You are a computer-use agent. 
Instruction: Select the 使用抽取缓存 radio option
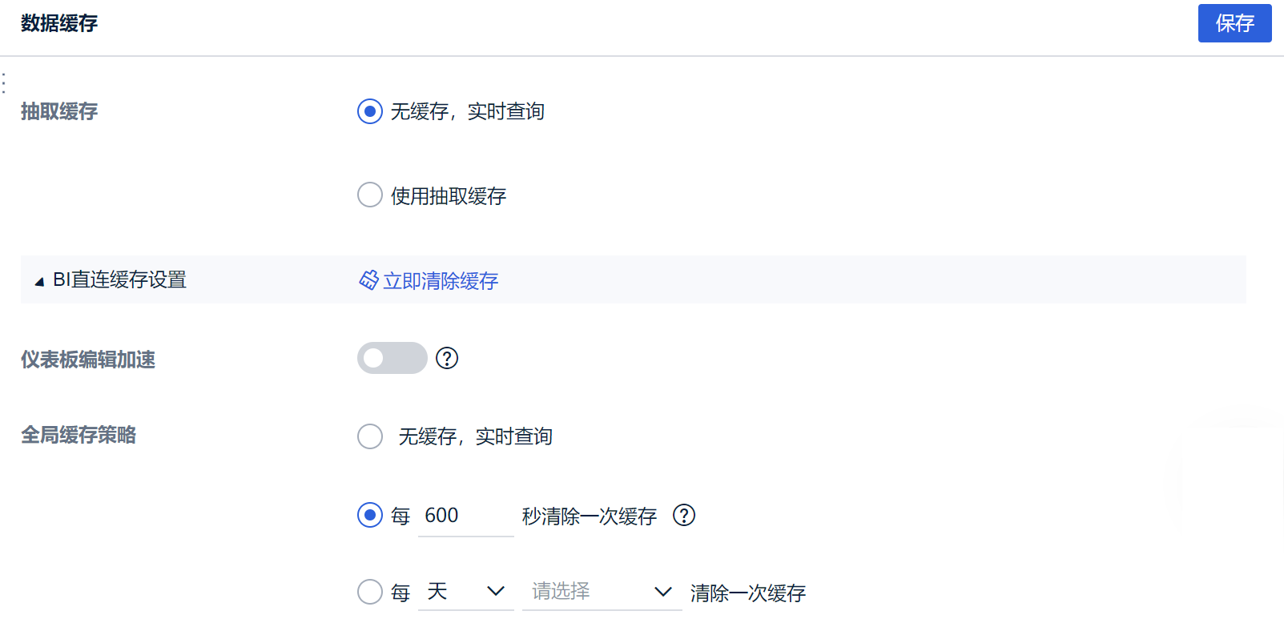click(x=369, y=195)
